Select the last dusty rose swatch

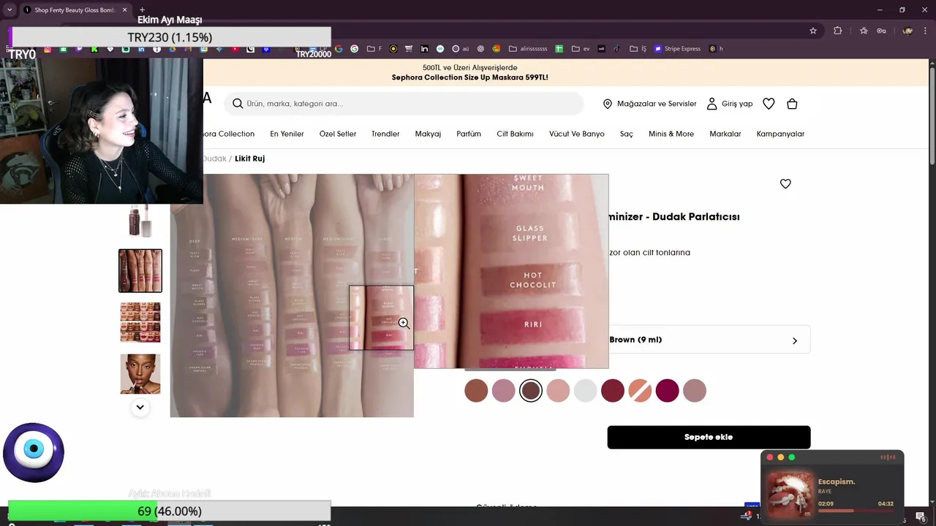point(695,391)
